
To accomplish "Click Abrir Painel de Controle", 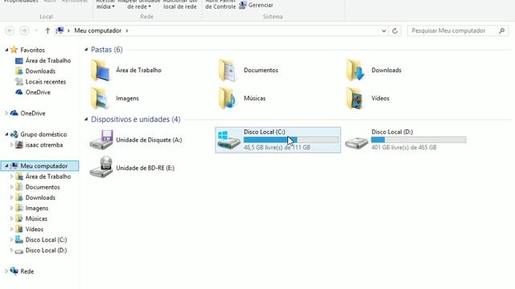I will click(220, 5).
